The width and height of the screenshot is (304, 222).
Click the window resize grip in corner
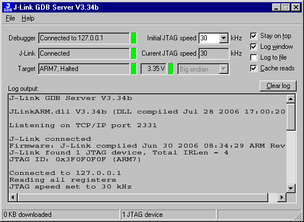[x=298, y=216]
